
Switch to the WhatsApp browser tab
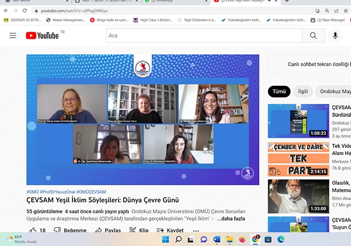point(175,1)
